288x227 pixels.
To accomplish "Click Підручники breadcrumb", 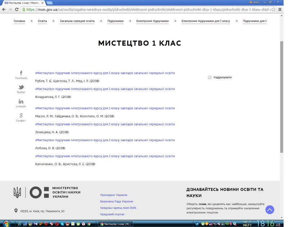I will click(115, 21).
